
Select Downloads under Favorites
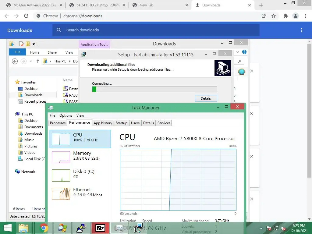pyautogui.click(x=33, y=95)
